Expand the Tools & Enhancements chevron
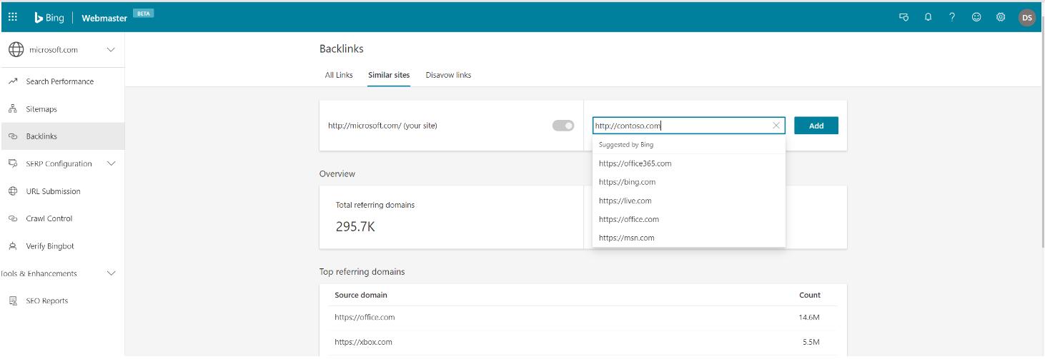This screenshot has height=359, width=1045. click(111, 273)
